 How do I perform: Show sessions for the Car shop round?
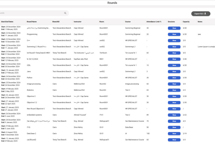[174, 121]
